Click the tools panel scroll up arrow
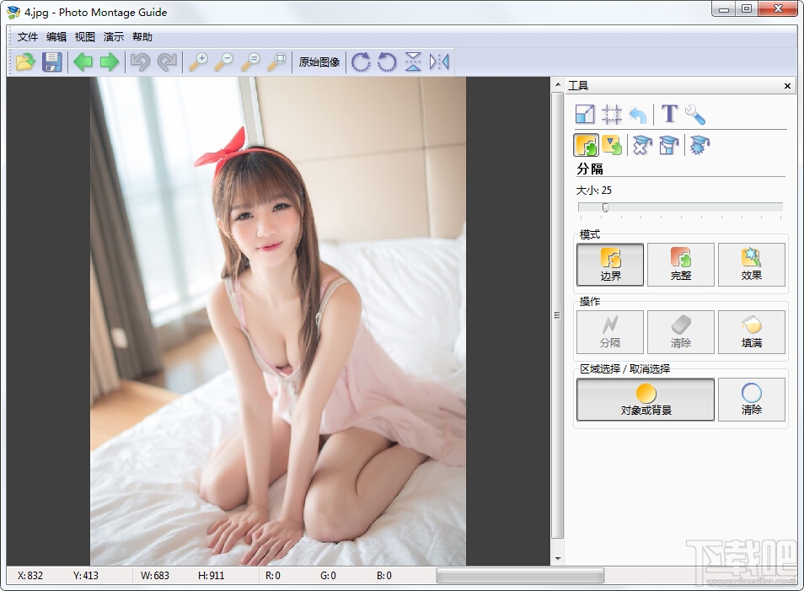 558,84
